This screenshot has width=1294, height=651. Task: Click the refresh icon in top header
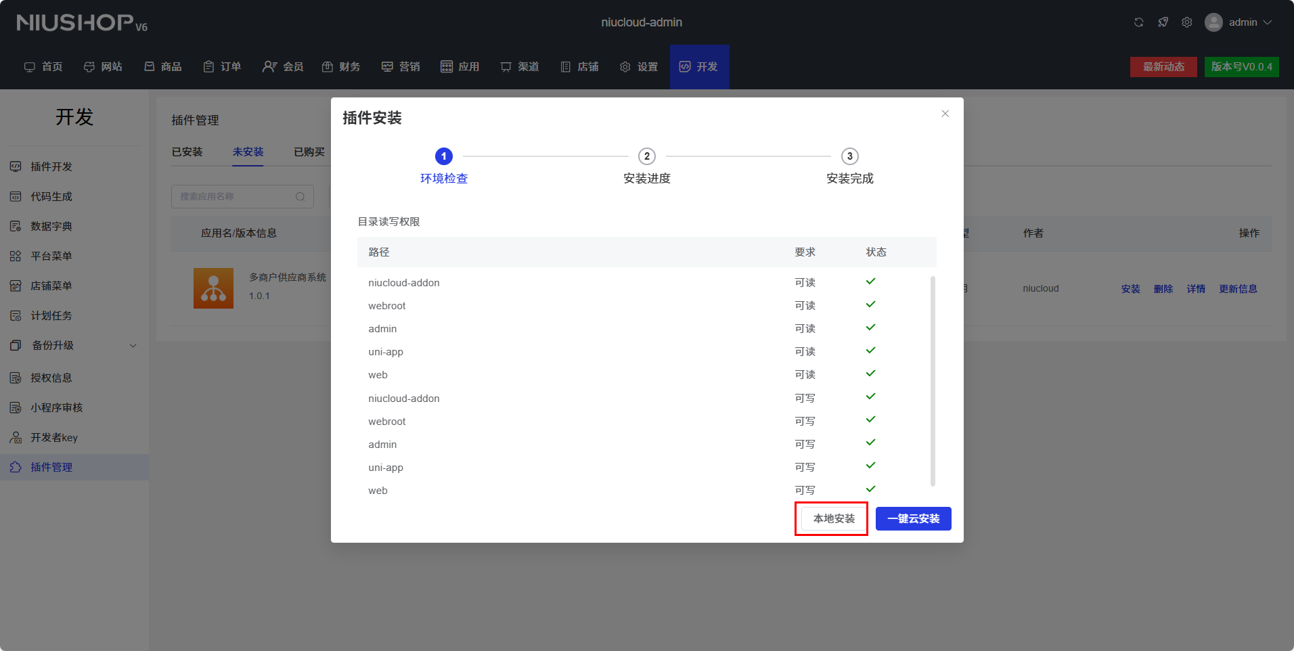pyautogui.click(x=1139, y=22)
